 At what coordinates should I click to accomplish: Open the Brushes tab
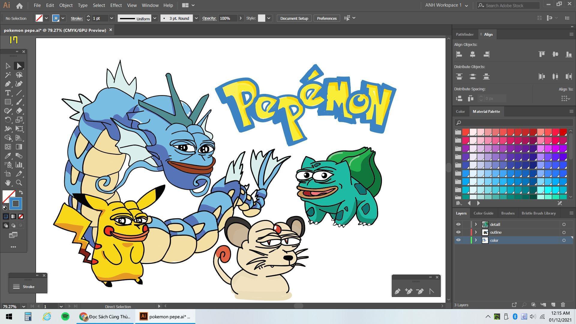pos(508,213)
